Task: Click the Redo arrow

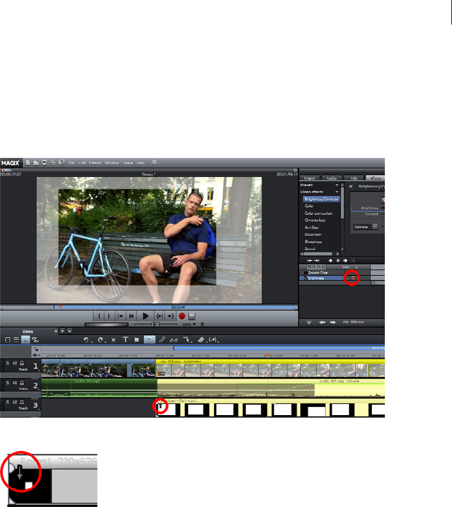Action: tap(101, 340)
